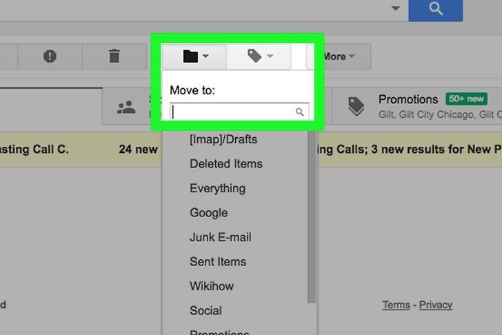The width and height of the screenshot is (502, 335).
Task: Open the Privacy link
Action: (436, 305)
